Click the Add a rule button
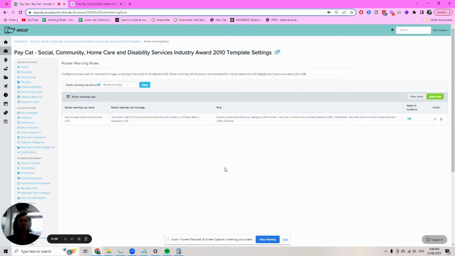 click(x=435, y=97)
